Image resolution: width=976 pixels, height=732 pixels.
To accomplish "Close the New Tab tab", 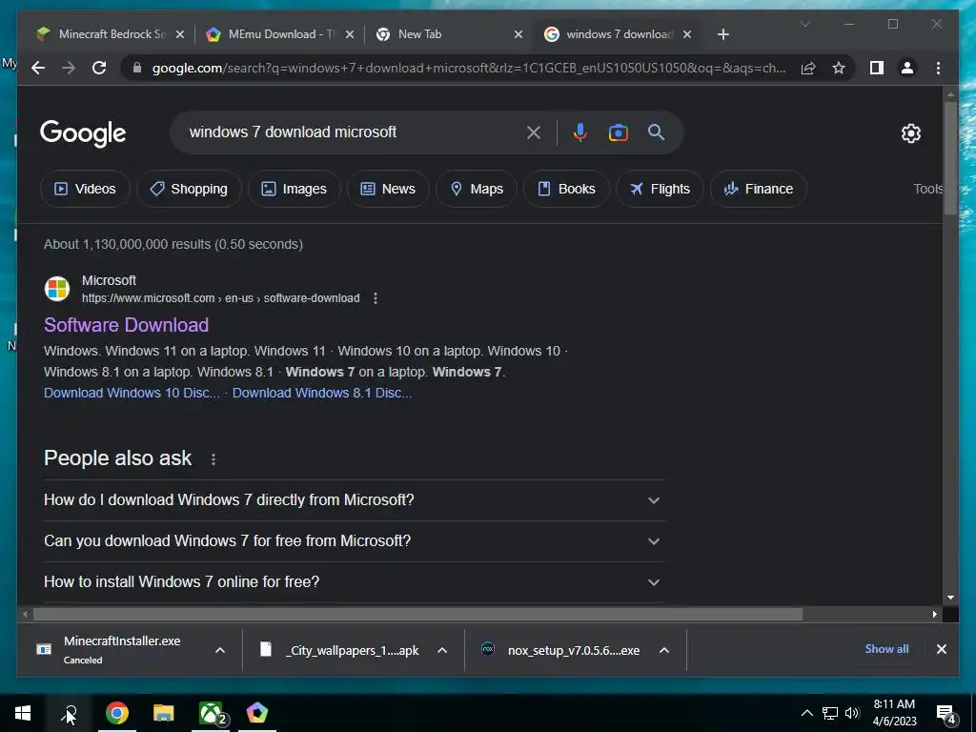I will pyautogui.click(x=518, y=34).
